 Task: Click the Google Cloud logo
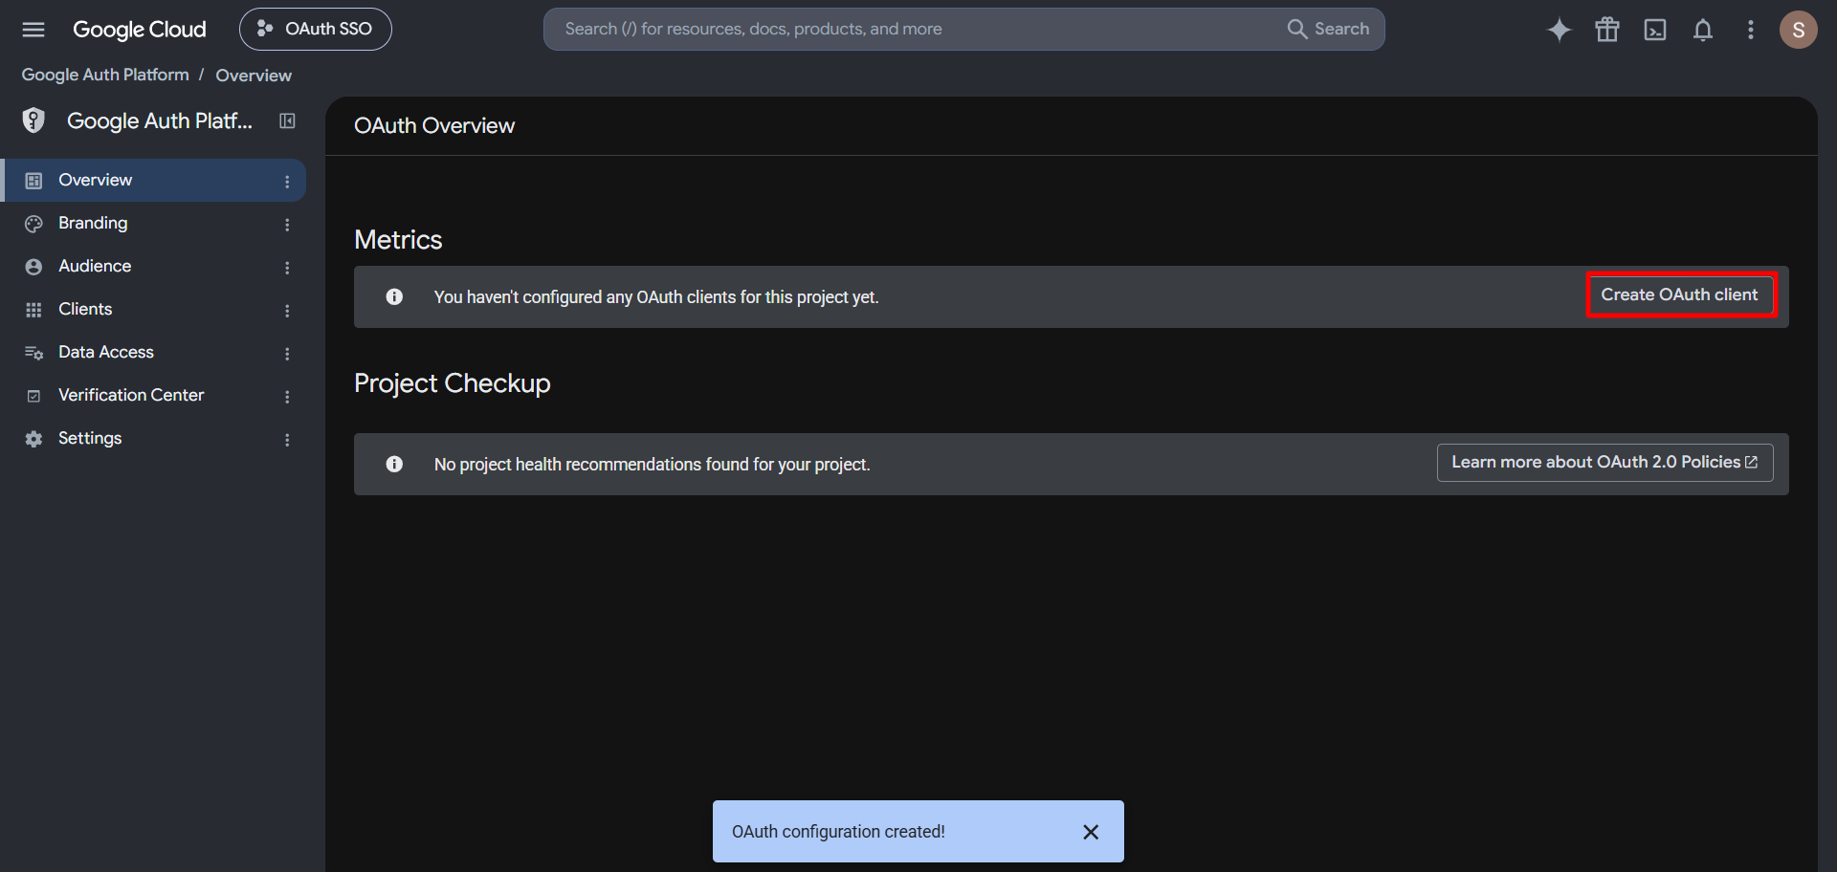(x=140, y=30)
